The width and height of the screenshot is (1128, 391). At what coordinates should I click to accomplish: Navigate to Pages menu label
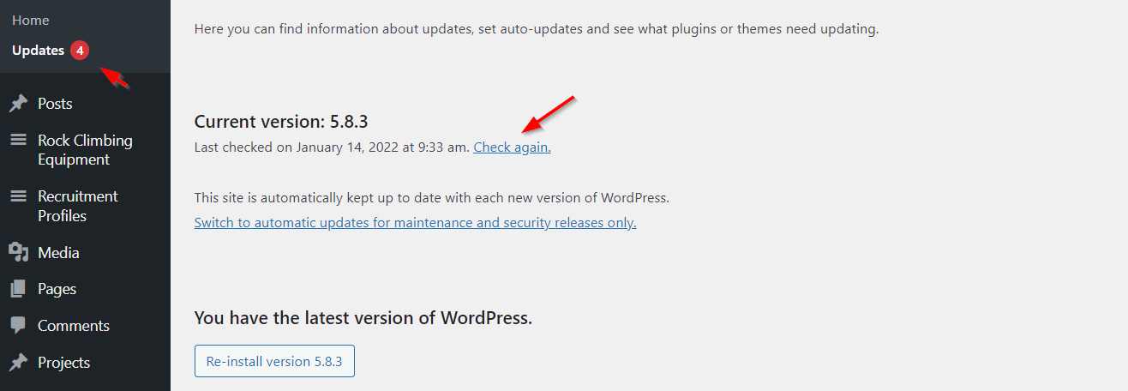(57, 289)
